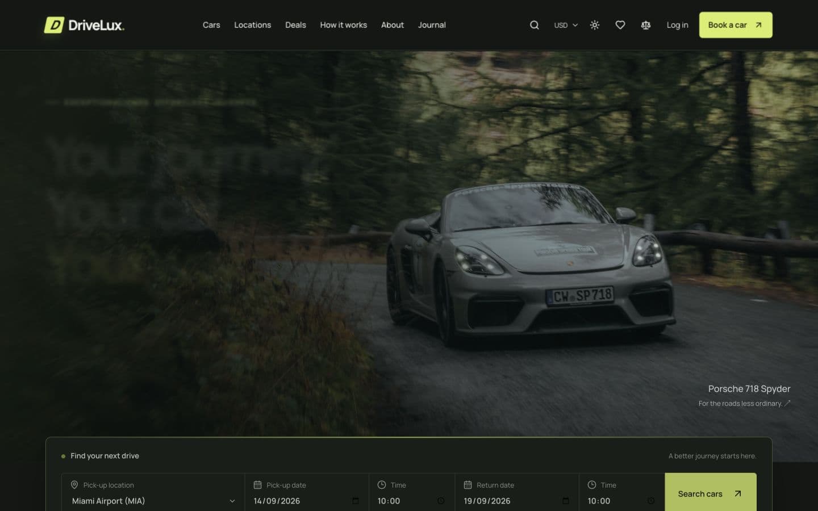This screenshot has width=818, height=511.
Task: Click the pick-up location pin icon
Action: click(x=74, y=485)
